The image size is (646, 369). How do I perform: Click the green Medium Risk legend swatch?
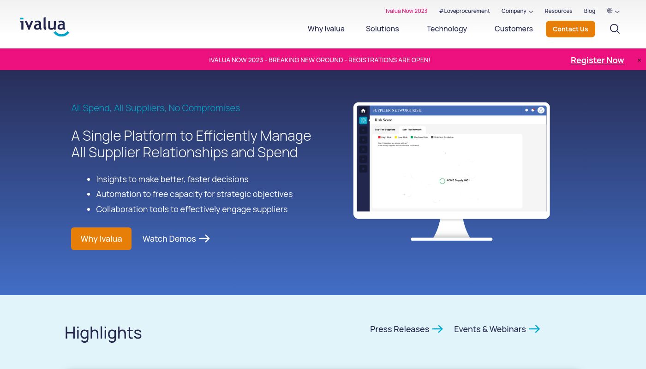pos(412,137)
